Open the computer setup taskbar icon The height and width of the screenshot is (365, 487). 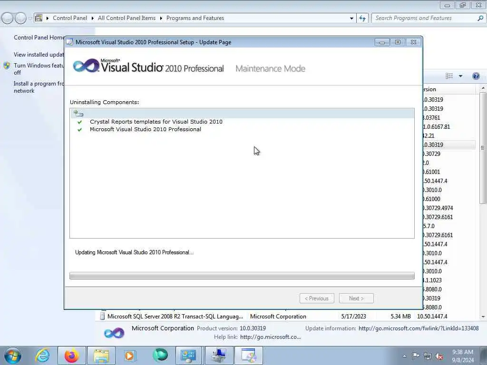[219, 355]
